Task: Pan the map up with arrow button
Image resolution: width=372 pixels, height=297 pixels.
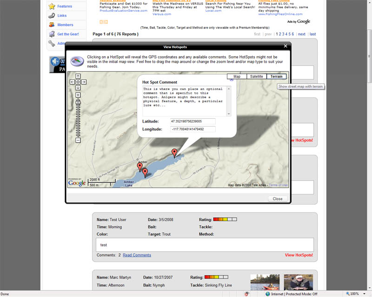Action: [78, 77]
